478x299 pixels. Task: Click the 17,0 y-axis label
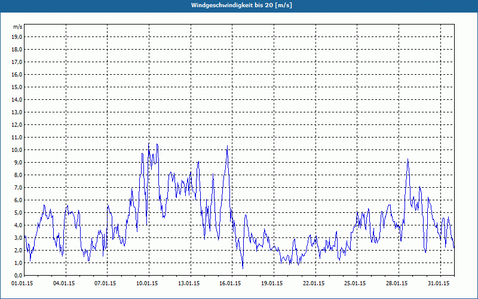point(17,62)
